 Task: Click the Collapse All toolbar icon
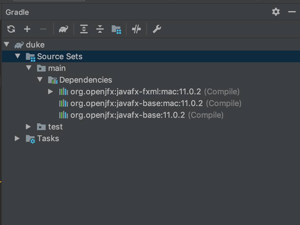[x=100, y=29]
